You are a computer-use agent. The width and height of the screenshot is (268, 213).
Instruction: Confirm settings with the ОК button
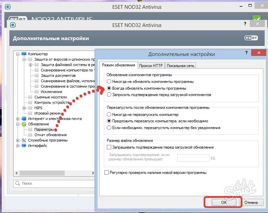coord(224,203)
